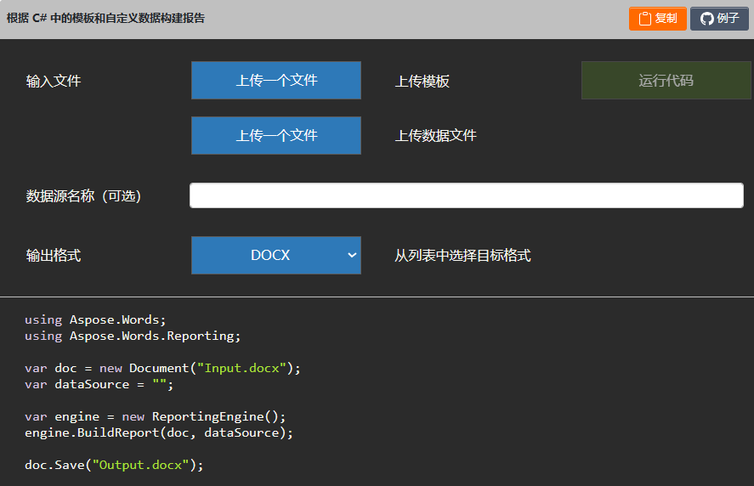The image size is (754, 486).
Task: Click the 输入文件 label
Action: click(x=54, y=81)
